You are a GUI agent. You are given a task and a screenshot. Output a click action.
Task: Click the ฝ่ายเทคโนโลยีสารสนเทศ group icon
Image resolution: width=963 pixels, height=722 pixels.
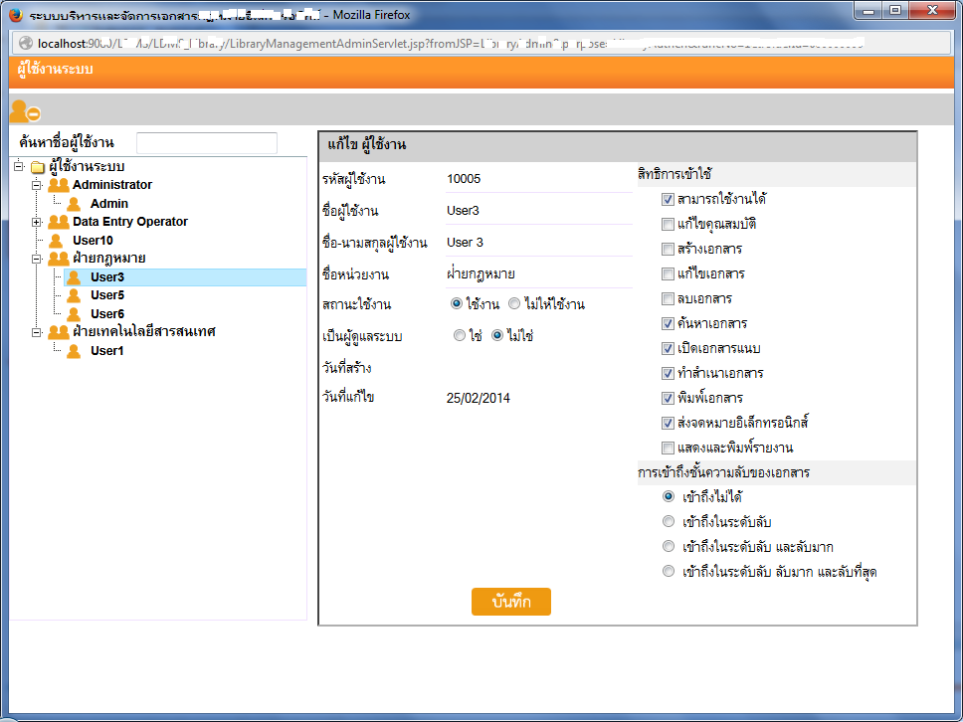[59, 332]
